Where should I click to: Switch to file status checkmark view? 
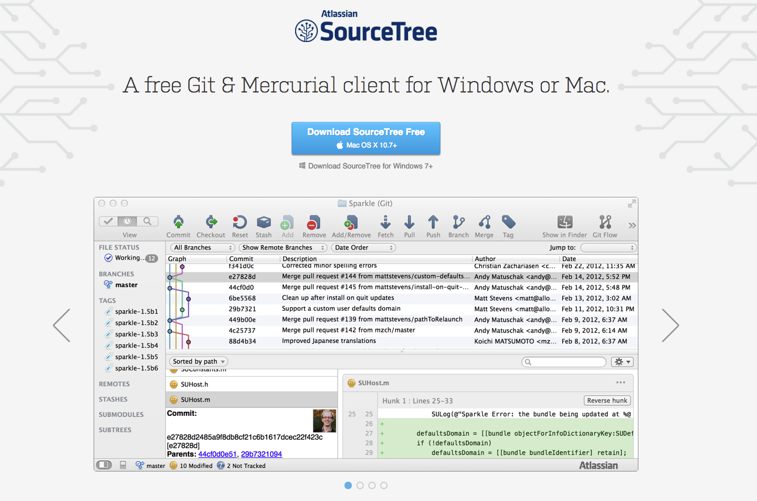pyautogui.click(x=108, y=221)
